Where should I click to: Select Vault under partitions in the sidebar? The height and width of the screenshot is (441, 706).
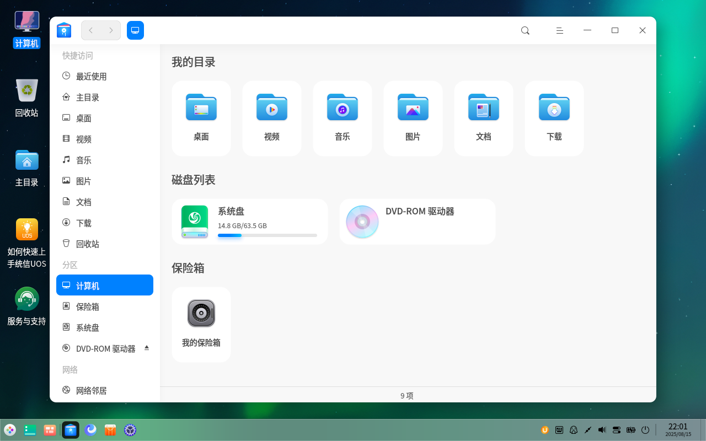point(87,307)
